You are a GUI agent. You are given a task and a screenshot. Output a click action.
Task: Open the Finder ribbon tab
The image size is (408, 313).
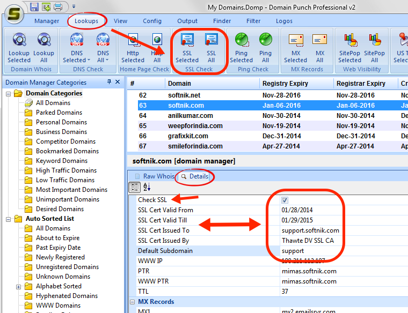(x=222, y=21)
